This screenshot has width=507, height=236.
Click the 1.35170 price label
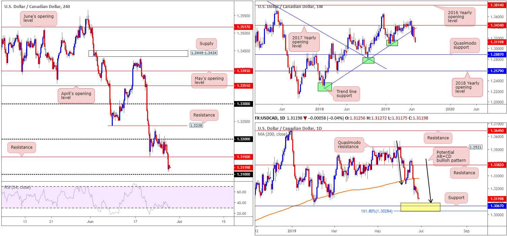click(243, 27)
